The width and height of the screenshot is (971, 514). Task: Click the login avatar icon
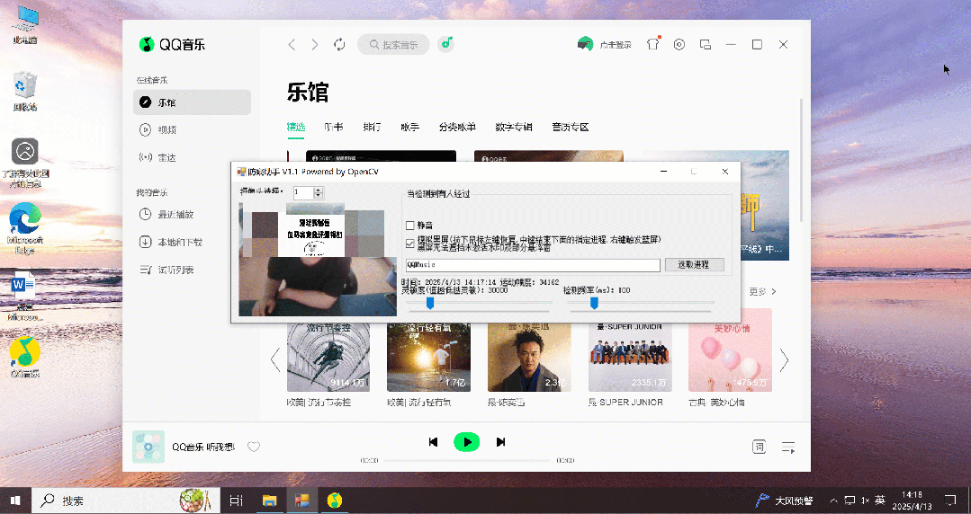coord(585,44)
